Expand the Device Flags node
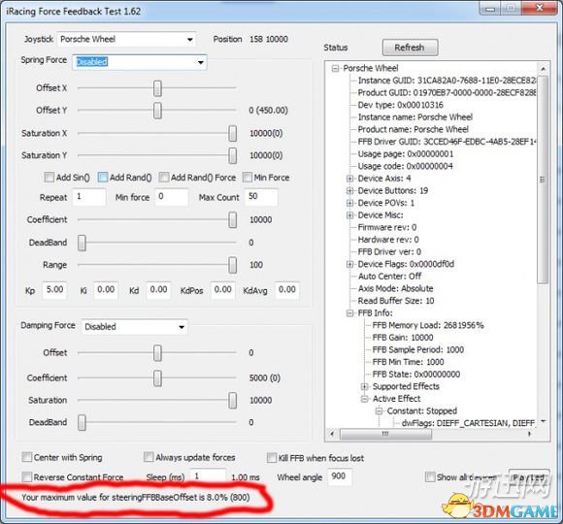The image size is (563, 524). pyautogui.click(x=349, y=264)
